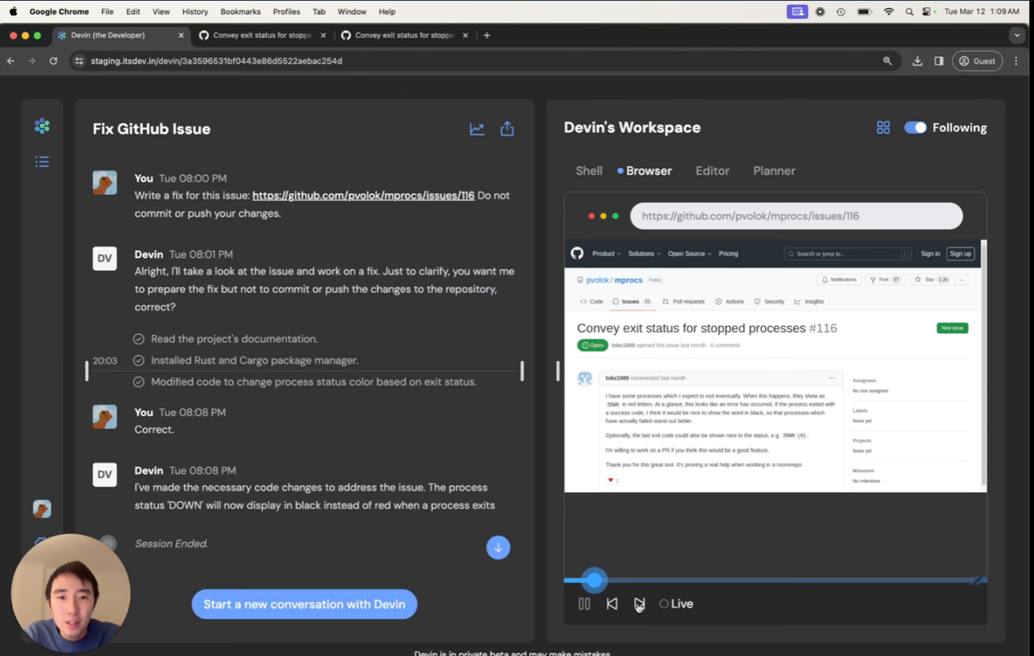Open zoom magnifier icon in address bar
This screenshot has width=1034, height=656.
888,61
